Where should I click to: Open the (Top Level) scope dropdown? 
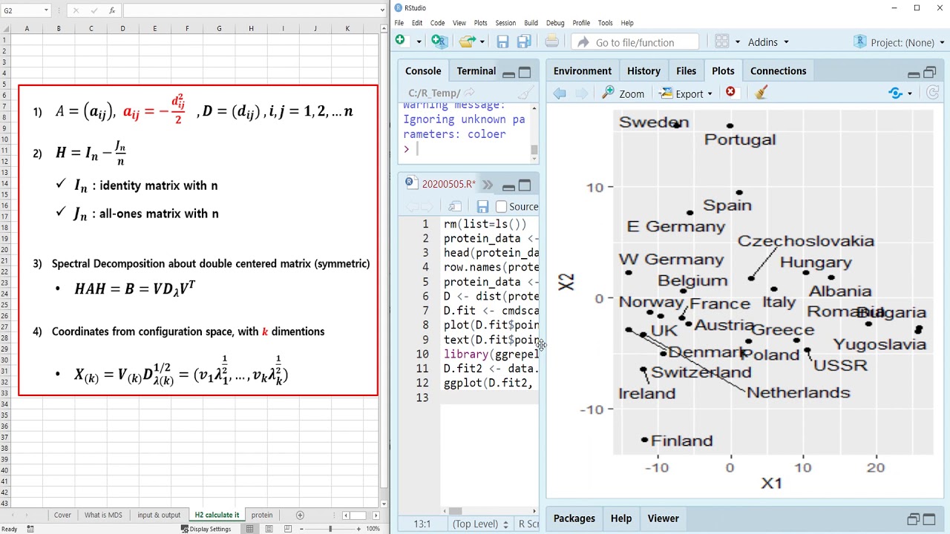pos(480,524)
